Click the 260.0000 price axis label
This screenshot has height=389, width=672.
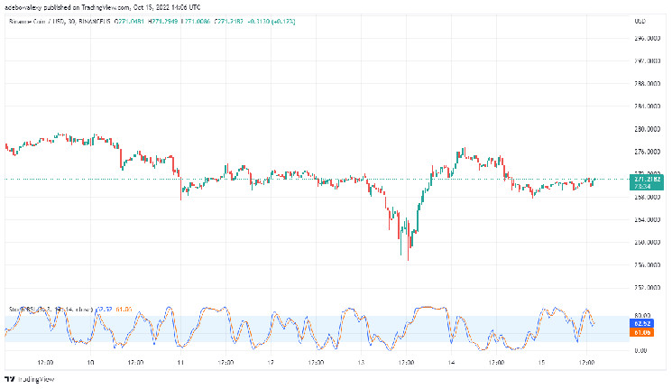(645, 242)
